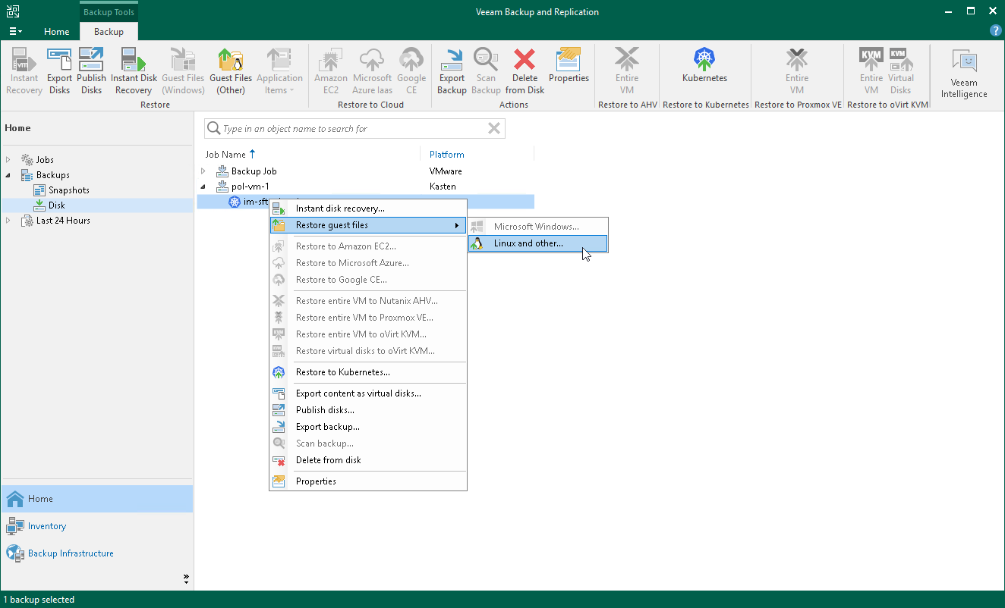Open the main application menu button
Screen dimensions: 1005x608
pos(15,31)
